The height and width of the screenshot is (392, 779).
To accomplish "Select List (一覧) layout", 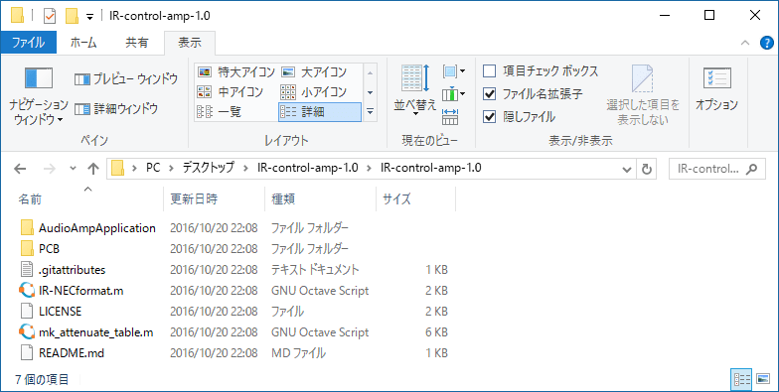I will click(x=219, y=112).
